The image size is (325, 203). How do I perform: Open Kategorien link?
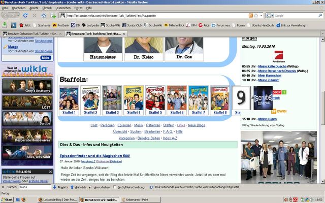[x=126, y=138]
